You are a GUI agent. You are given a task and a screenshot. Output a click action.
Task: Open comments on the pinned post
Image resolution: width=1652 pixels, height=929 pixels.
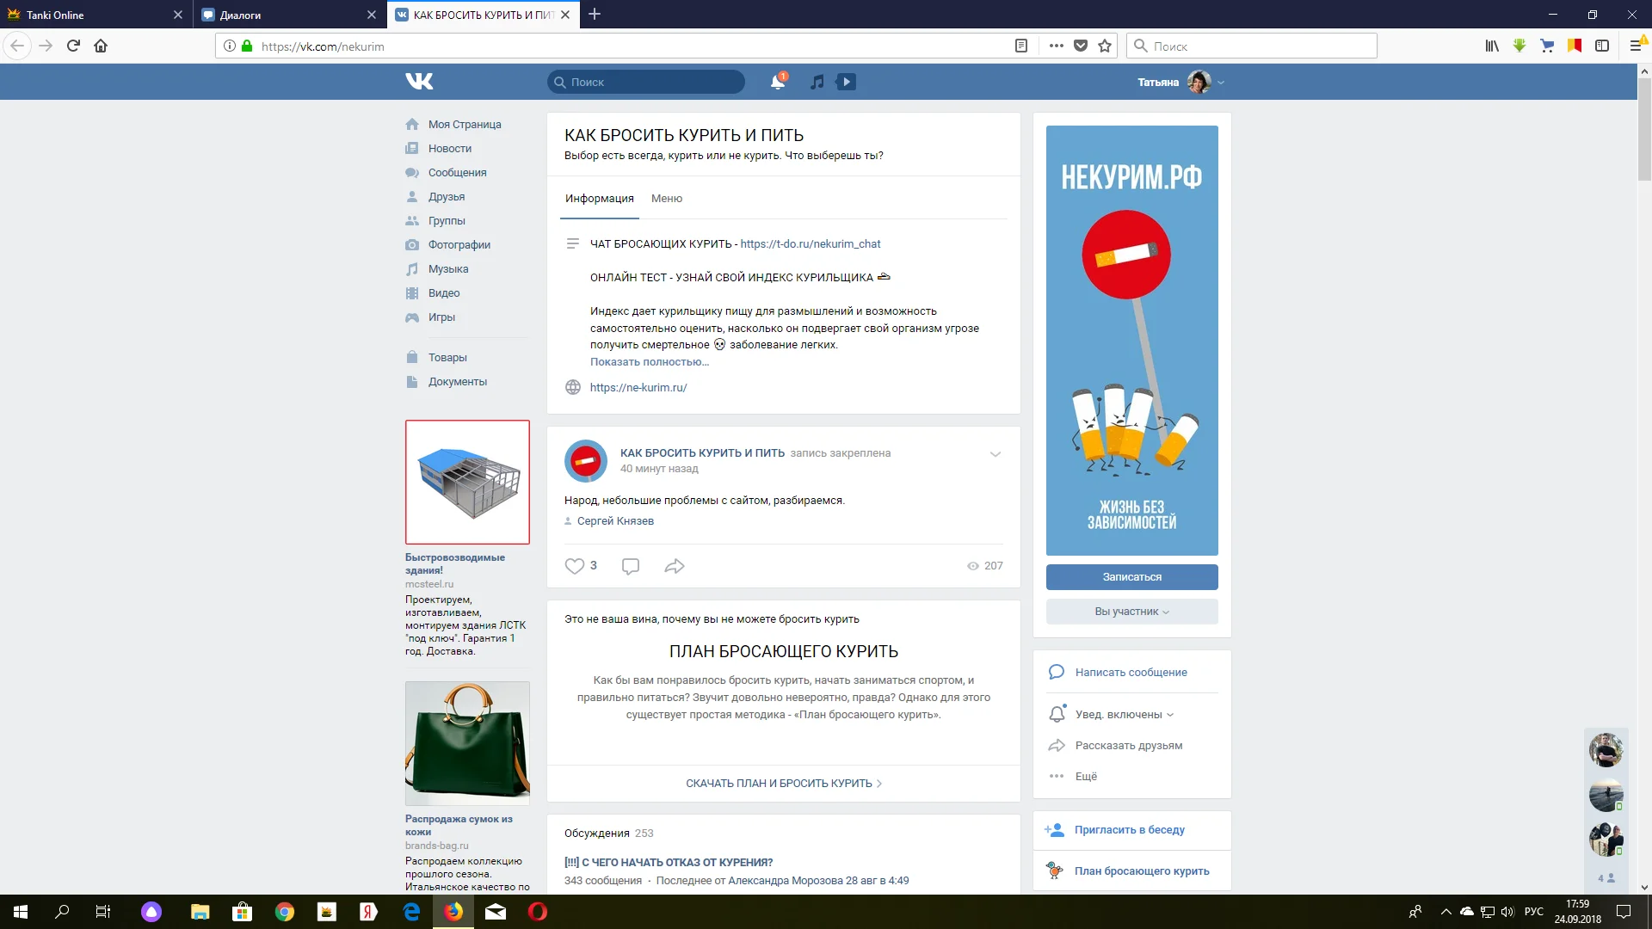pos(631,566)
